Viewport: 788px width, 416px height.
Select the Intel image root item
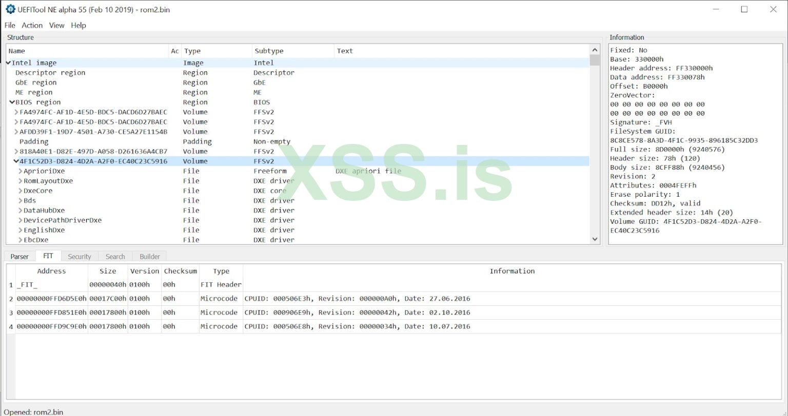point(34,63)
